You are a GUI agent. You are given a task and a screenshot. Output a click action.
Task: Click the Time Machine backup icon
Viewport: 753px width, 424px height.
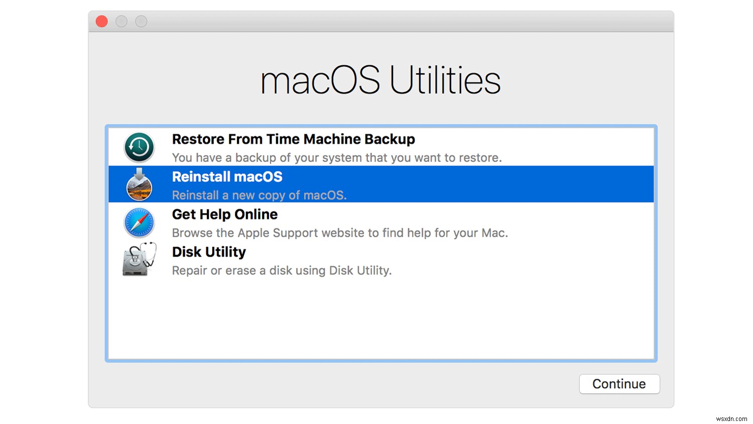coord(139,147)
